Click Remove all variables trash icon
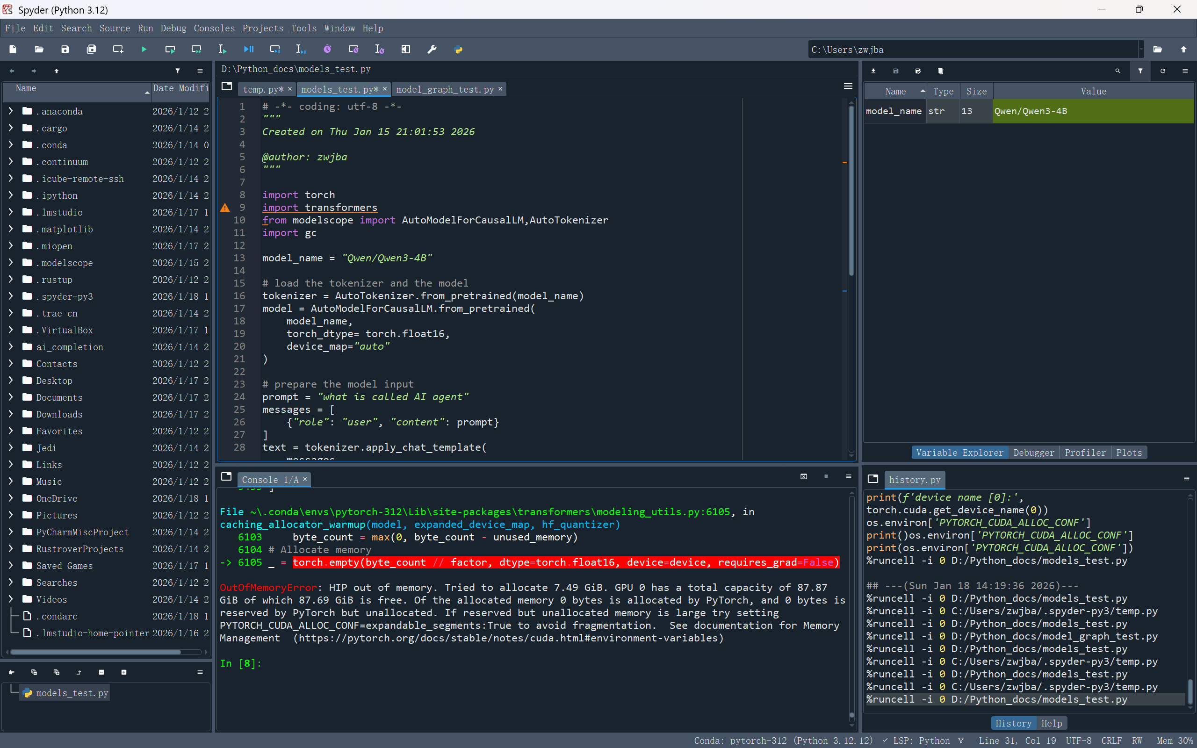The width and height of the screenshot is (1197, 748). point(940,71)
